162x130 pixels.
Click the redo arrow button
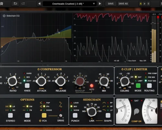click(23, 4)
